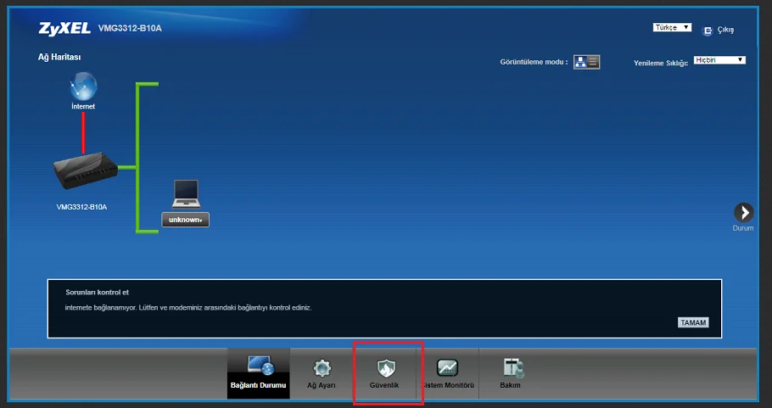Click the Internet globe icon
The height and width of the screenshot is (408, 772).
(83, 86)
